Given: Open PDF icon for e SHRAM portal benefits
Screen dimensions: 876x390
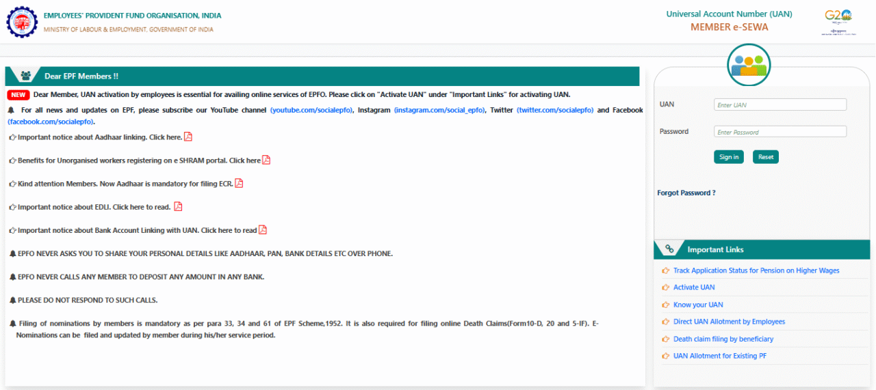Looking at the screenshot, I should click(266, 160).
